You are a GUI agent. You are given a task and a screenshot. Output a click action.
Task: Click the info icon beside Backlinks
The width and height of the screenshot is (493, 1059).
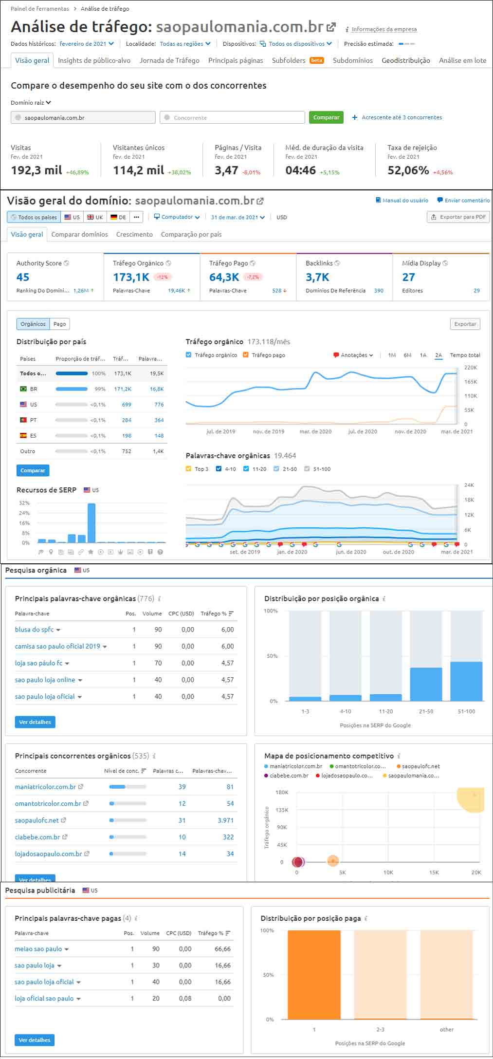tap(337, 263)
